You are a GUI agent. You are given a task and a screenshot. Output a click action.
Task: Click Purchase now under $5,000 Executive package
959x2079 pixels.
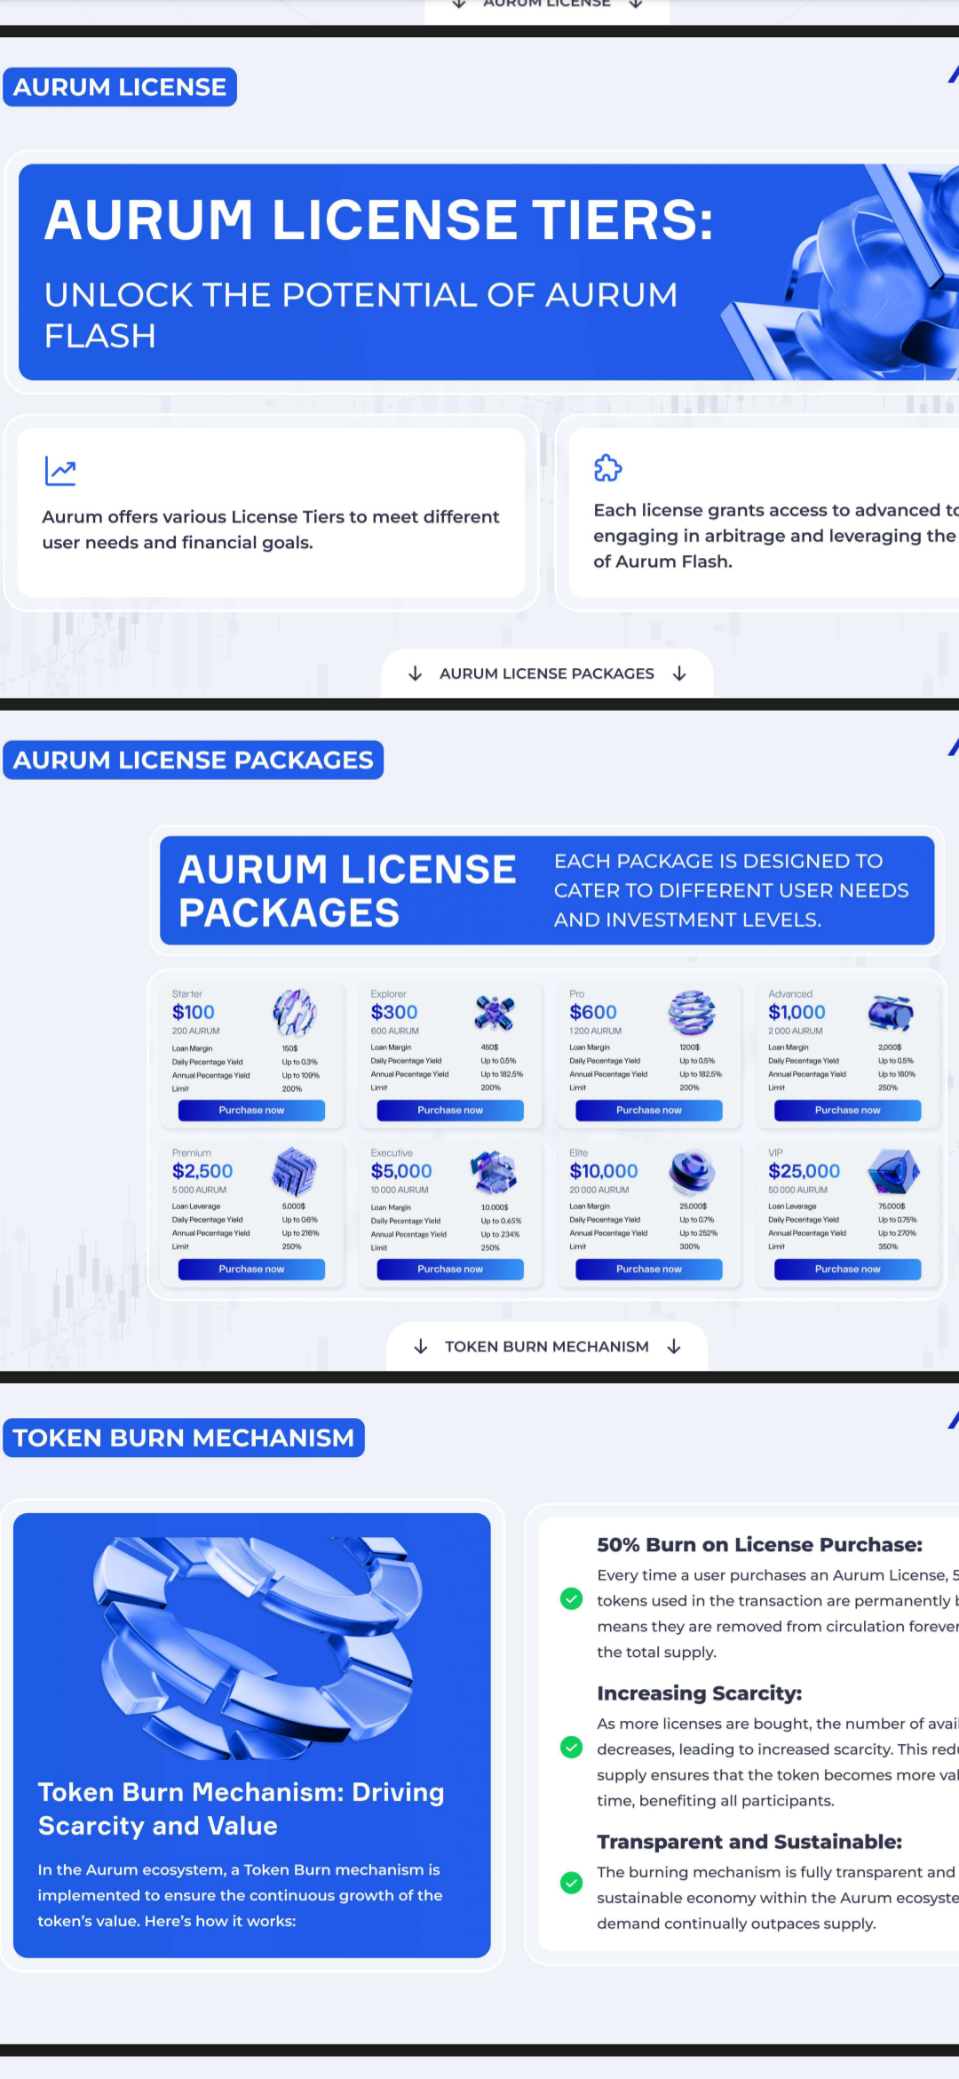click(x=450, y=1270)
